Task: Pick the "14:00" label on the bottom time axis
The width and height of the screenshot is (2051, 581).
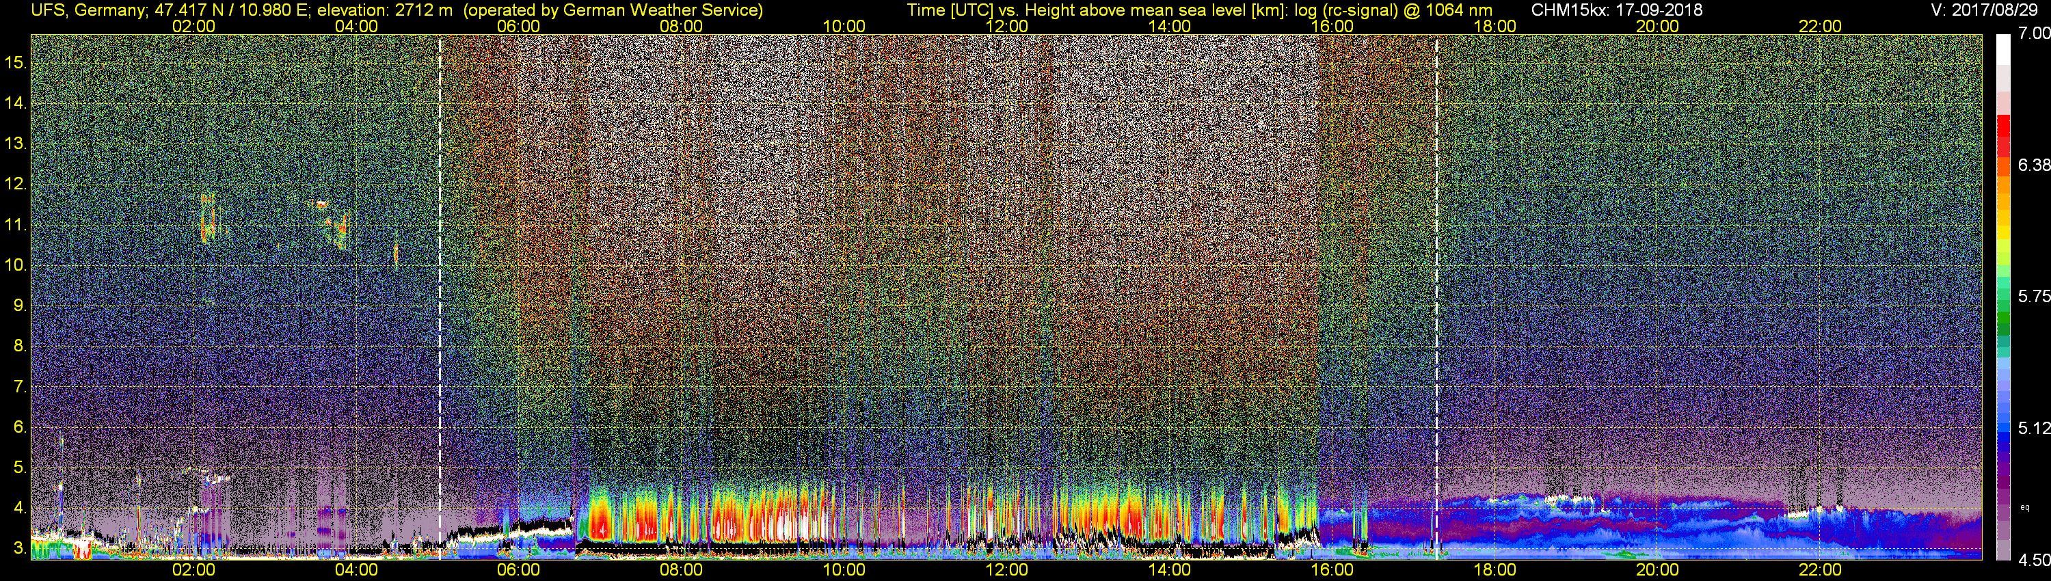Action: point(1170,570)
